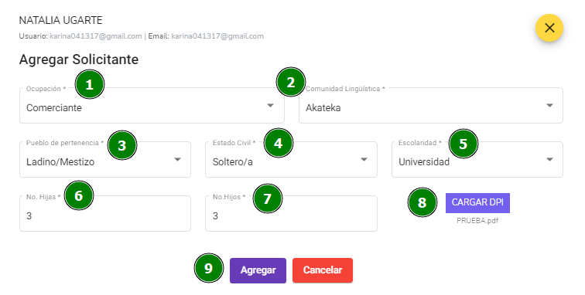Close the dialog with the yellow X button
This screenshot has height=295, width=585.
[x=549, y=28]
